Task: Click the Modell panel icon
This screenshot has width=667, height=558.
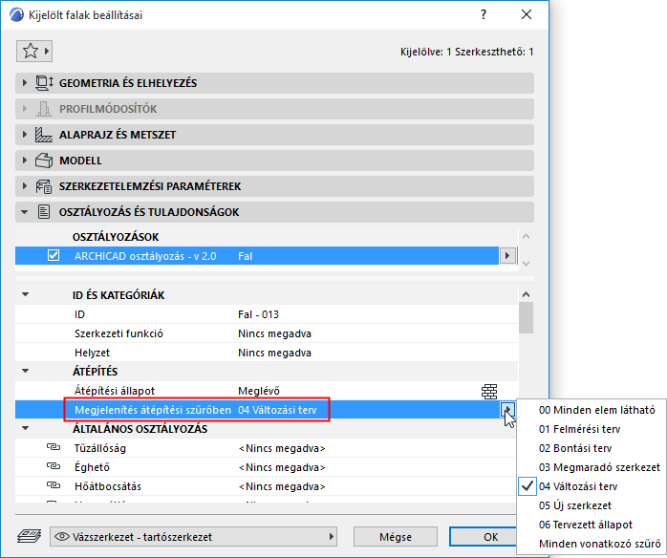Action: click(44, 161)
